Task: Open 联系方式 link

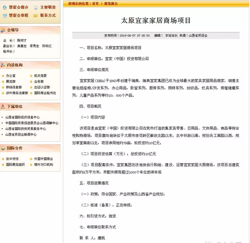Action: [x=48, y=15]
